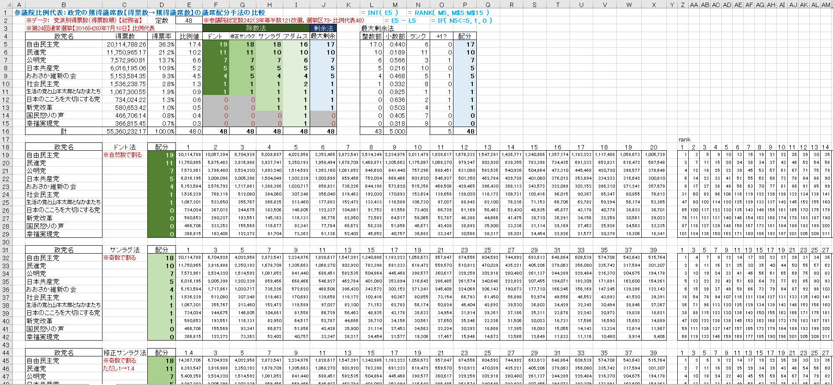Select the 政党名 header in row 4
This screenshot has height=385, width=833.
coord(63,36)
